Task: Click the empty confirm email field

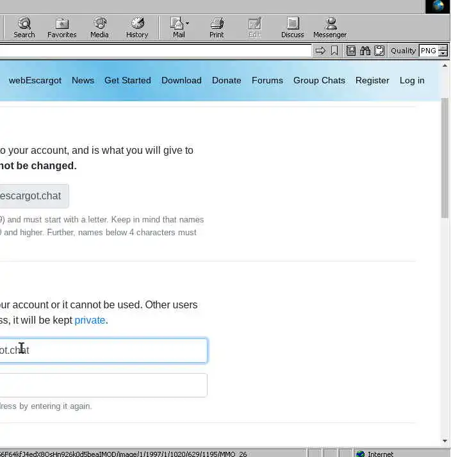Action: [103, 385]
